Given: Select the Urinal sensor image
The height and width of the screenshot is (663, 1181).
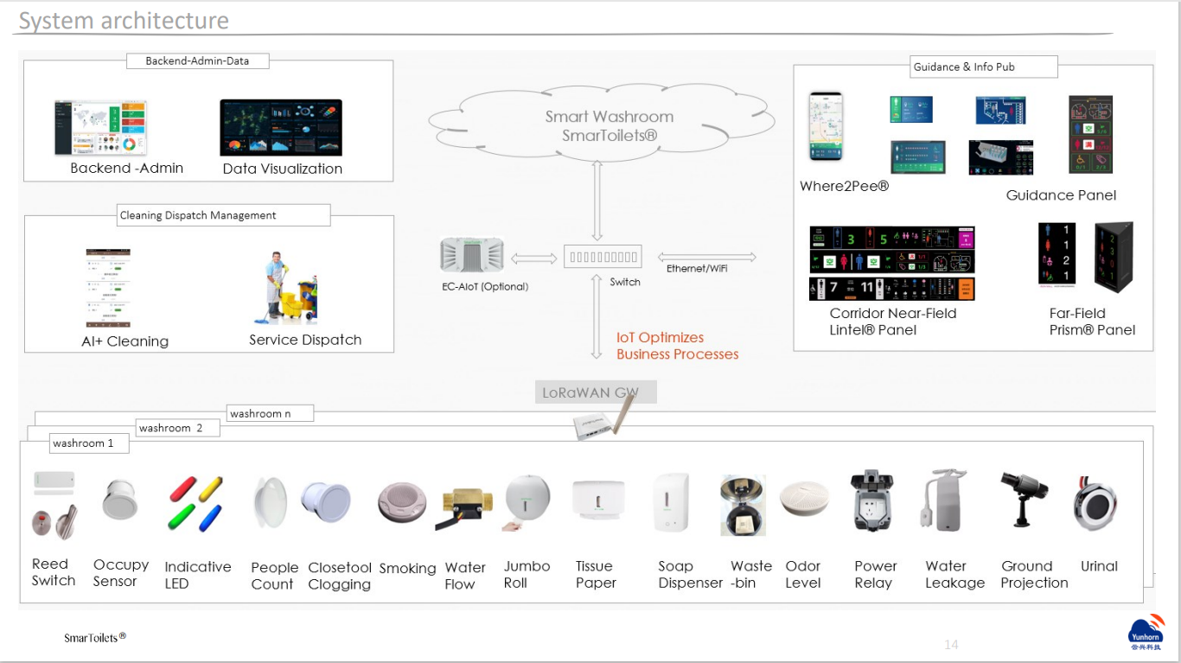Looking at the screenshot, I should pos(1095,503).
